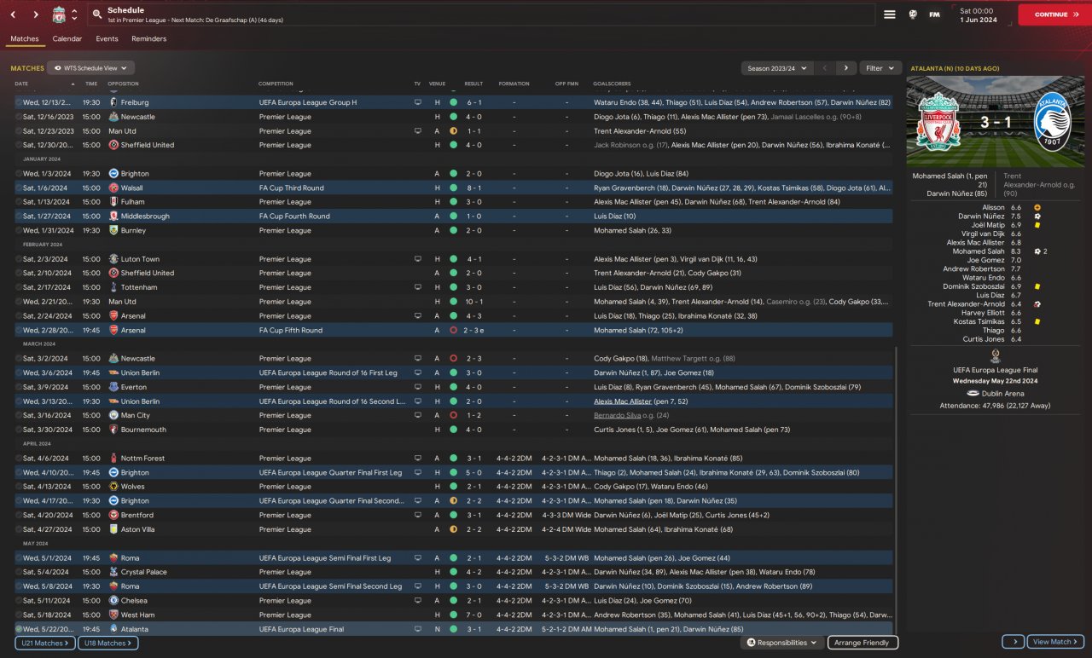Click the search magnifier icon
Viewport: 1092px width, 658px height.
[x=97, y=14]
